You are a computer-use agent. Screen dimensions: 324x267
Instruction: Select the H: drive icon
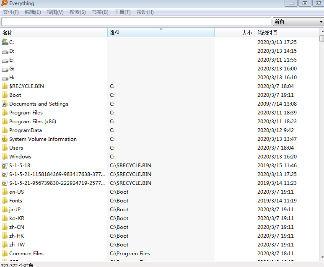(5, 78)
